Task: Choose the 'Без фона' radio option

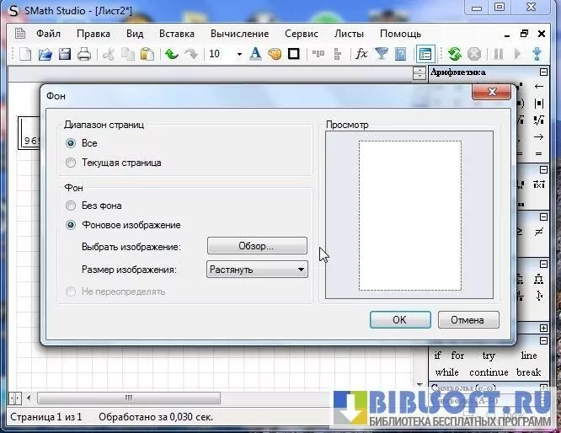Action: coord(71,206)
